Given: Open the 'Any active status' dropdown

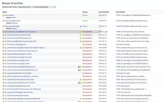Looking at the screenshot, I should [x=26, y=7].
